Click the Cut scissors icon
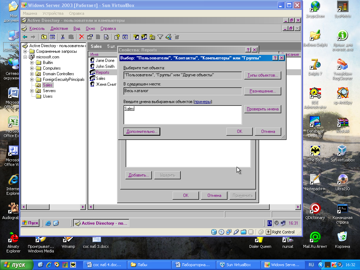 click(63, 37)
